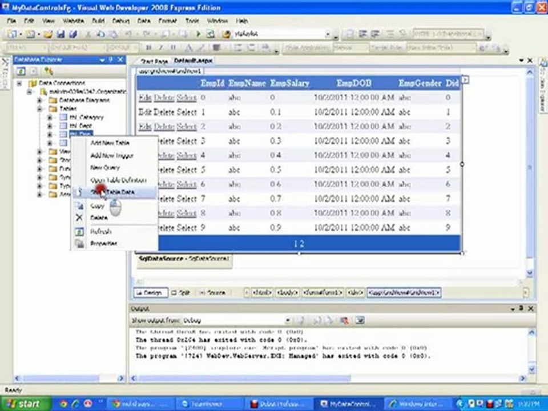Screen dimensions: 548x411
Task: Switch to Split view
Action: (182, 292)
